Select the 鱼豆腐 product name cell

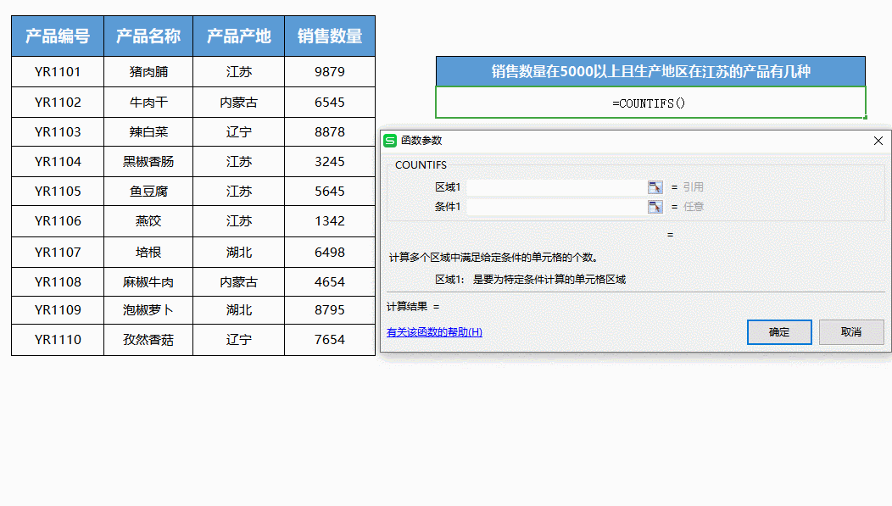[148, 191]
